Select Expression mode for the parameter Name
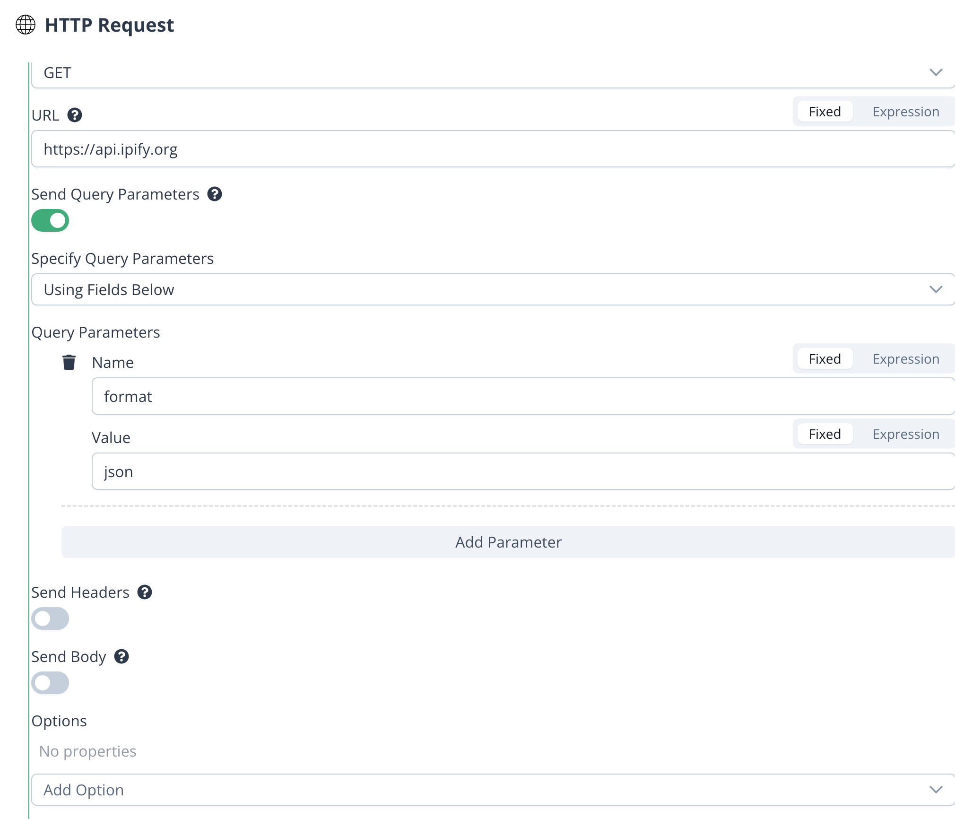This screenshot has height=819, width=955. [x=905, y=359]
